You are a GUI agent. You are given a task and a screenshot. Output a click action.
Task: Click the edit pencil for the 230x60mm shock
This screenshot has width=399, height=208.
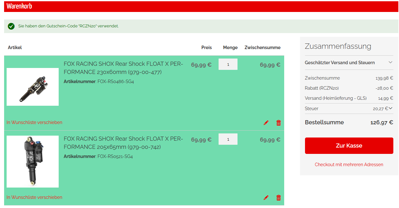[266, 123]
